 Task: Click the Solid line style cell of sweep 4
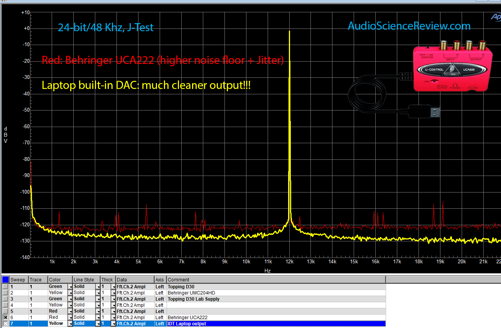[x=84, y=305]
